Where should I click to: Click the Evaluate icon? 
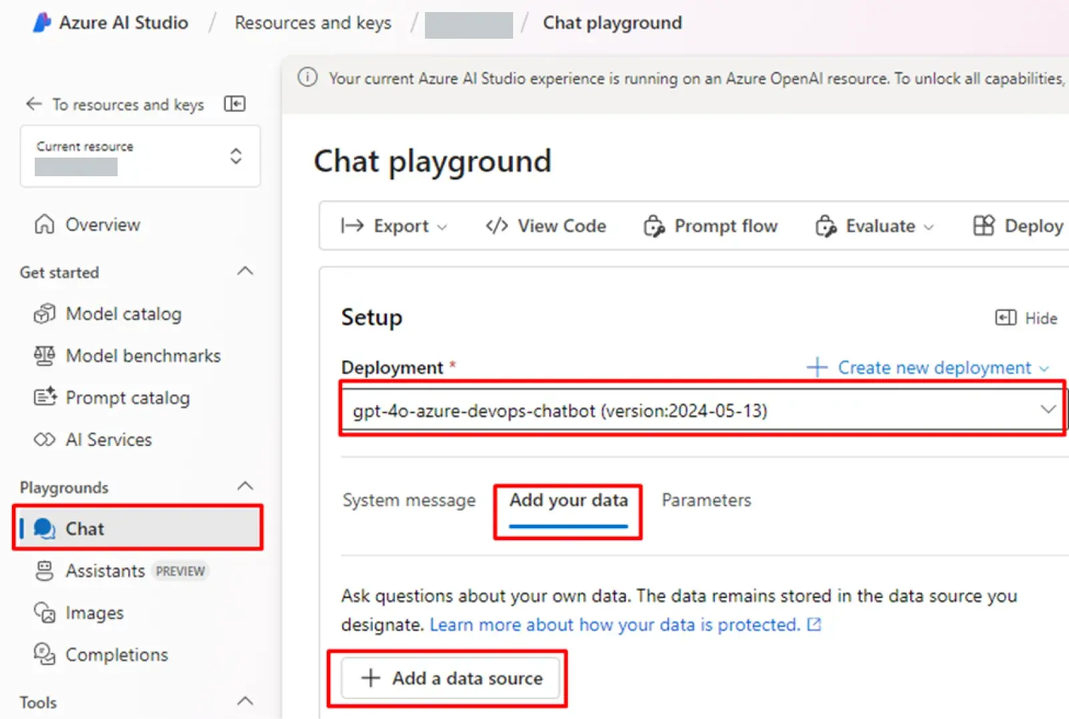825,226
